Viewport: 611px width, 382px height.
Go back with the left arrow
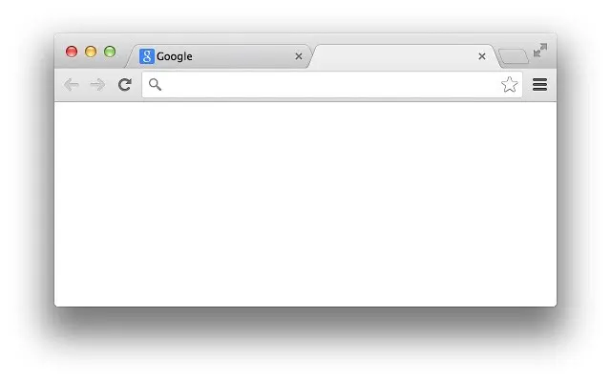[x=72, y=85]
